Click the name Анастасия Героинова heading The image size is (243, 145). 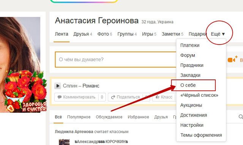[97, 20]
